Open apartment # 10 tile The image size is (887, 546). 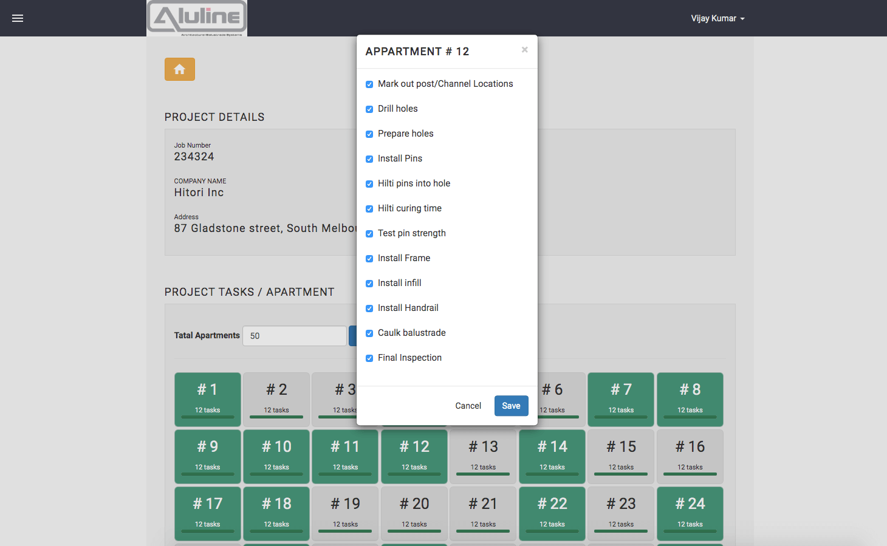click(x=276, y=456)
